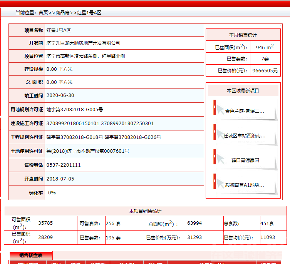Click the 绿化率 row label
The width and height of the screenshot is (290, 264).
point(36,193)
